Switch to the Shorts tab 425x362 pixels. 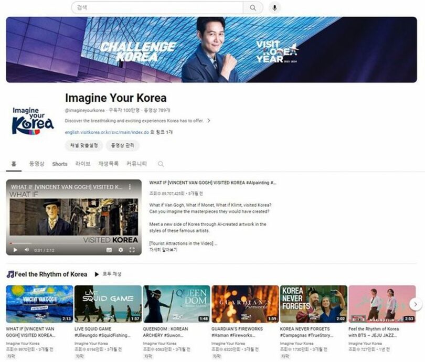(x=59, y=164)
